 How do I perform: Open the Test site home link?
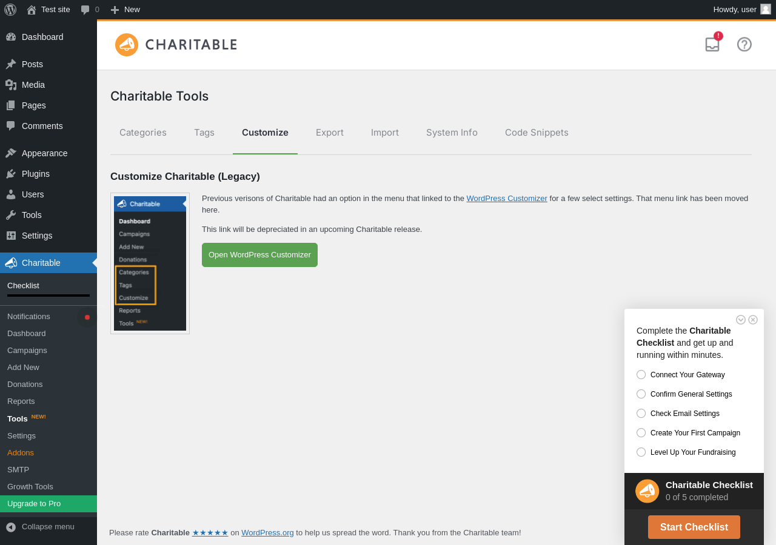48,10
